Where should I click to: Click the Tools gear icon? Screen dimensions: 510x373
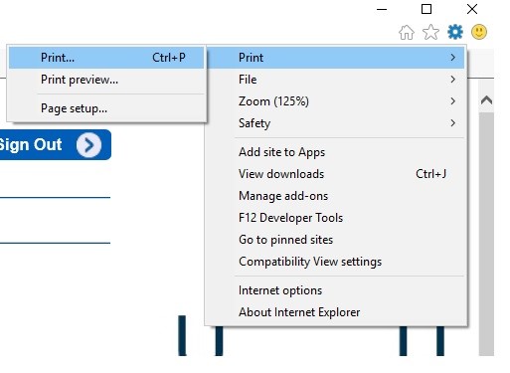coord(455,32)
